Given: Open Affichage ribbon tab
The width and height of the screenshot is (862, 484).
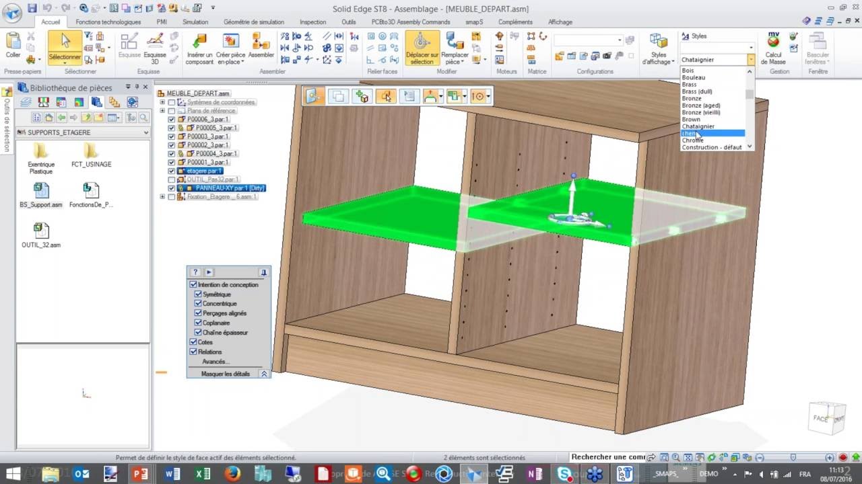Looking at the screenshot, I should pyautogui.click(x=560, y=22).
